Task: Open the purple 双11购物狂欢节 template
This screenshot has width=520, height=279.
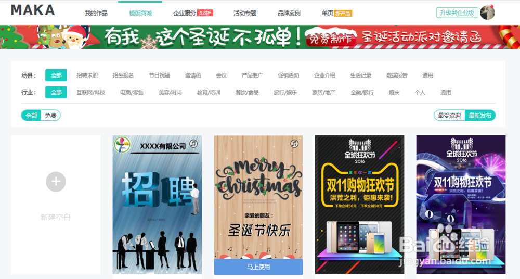Action: [x=461, y=205]
